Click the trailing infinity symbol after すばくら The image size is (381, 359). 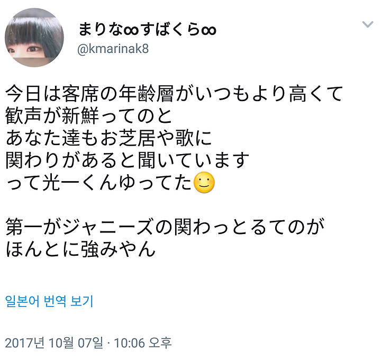point(208,31)
